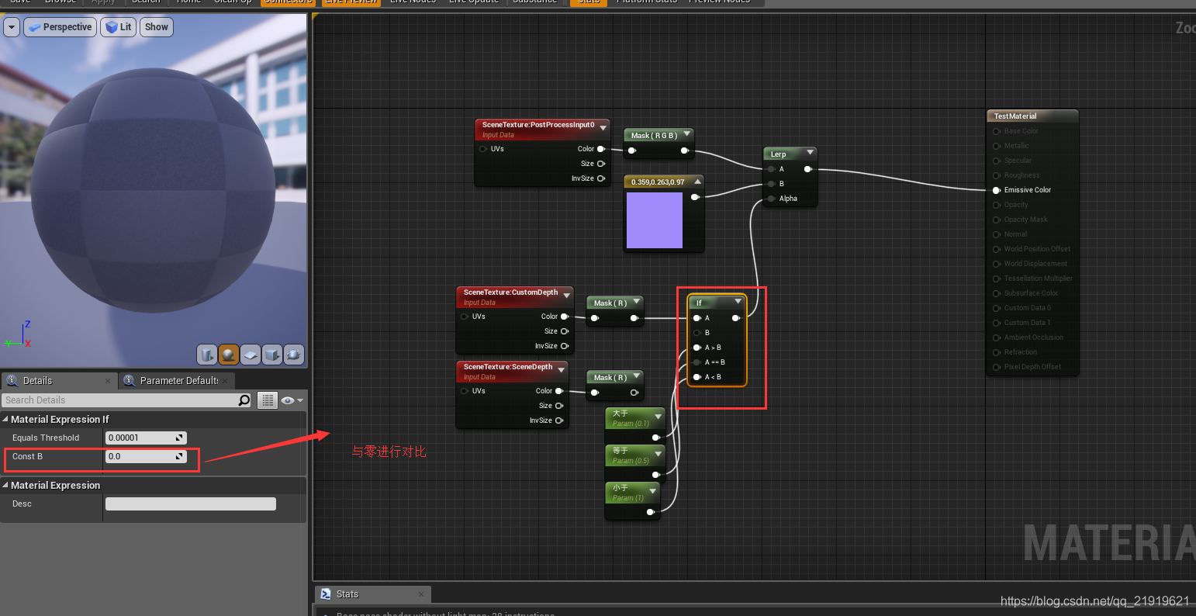Click the Emissive Color input pin on TestMaterial
Screen dimensions: 1196x616
(x=996, y=190)
